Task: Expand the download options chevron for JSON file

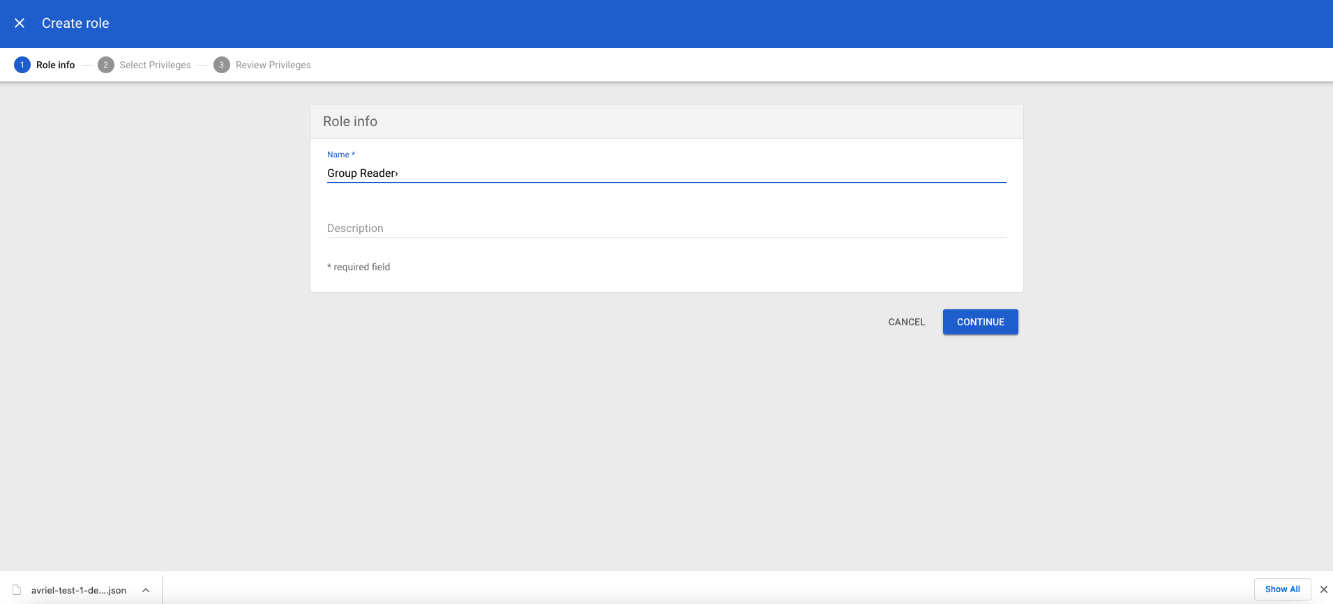Action: tap(146, 590)
